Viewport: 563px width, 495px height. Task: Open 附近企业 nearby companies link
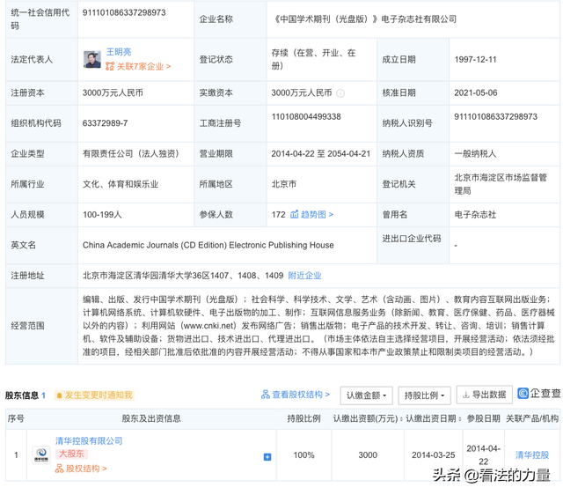(x=304, y=276)
